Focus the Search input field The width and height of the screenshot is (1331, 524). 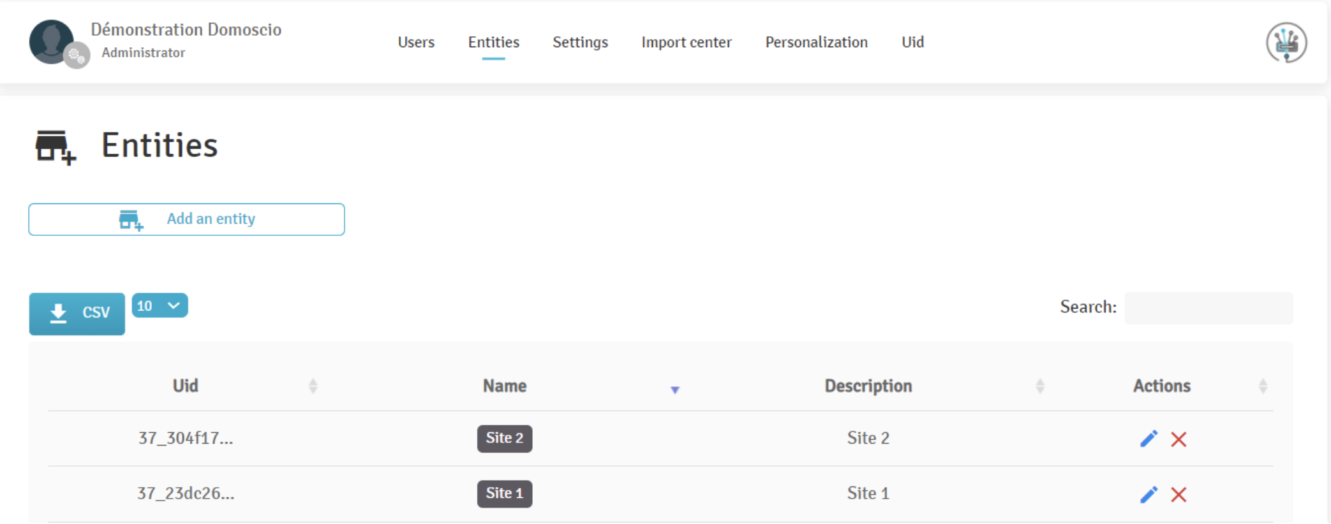click(x=1208, y=308)
